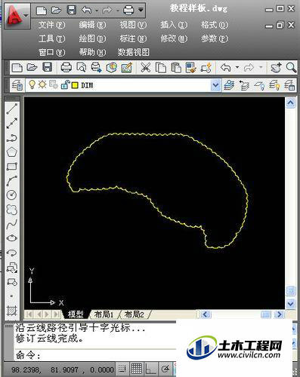Image resolution: width=300 pixels, height=377 pixels.
Task: Open the 文件(F) menu
Action: (51, 25)
